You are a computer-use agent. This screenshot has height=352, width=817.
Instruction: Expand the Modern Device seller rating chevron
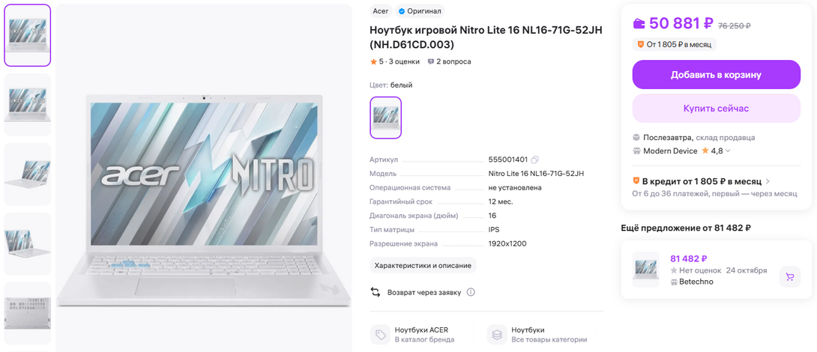728,151
